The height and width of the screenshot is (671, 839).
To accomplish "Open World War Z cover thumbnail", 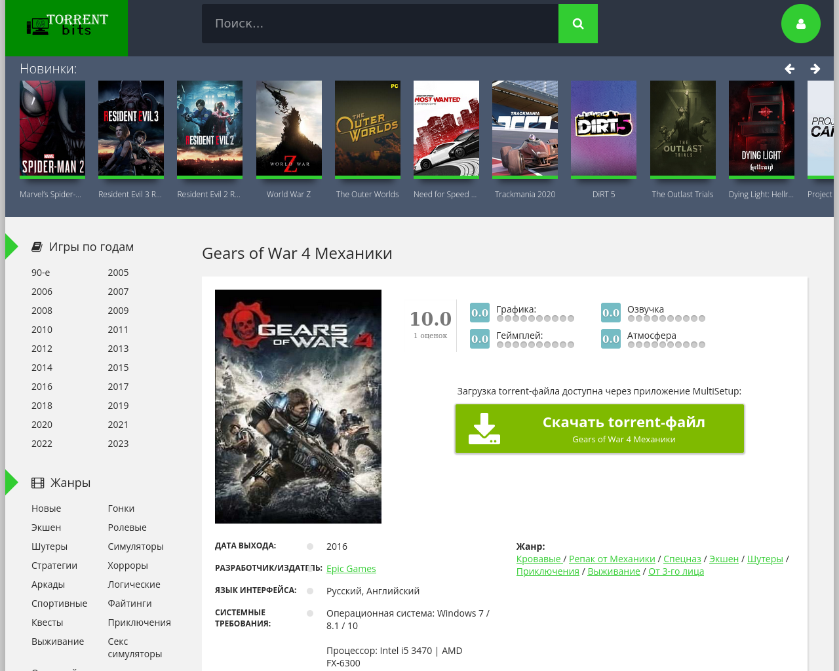I will tap(289, 129).
